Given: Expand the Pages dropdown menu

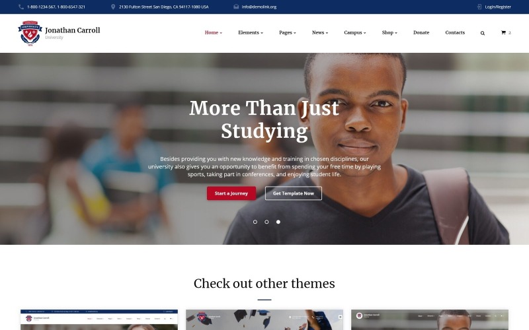Looking at the screenshot, I should tap(288, 32).
